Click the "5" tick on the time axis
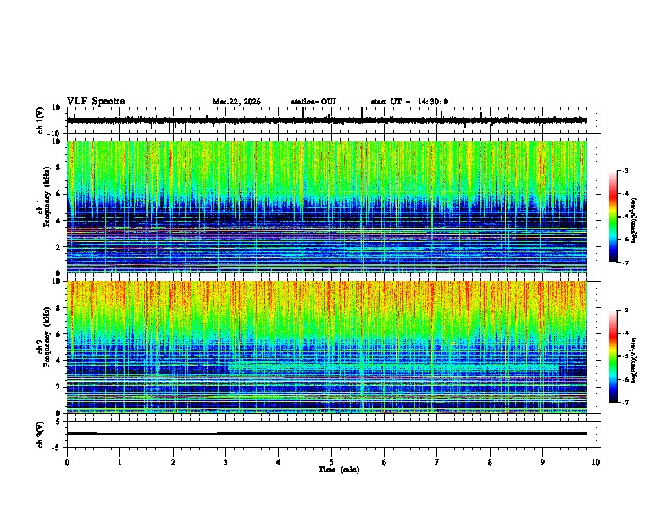The width and height of the screenshot is (671, 518). (331, 462)
